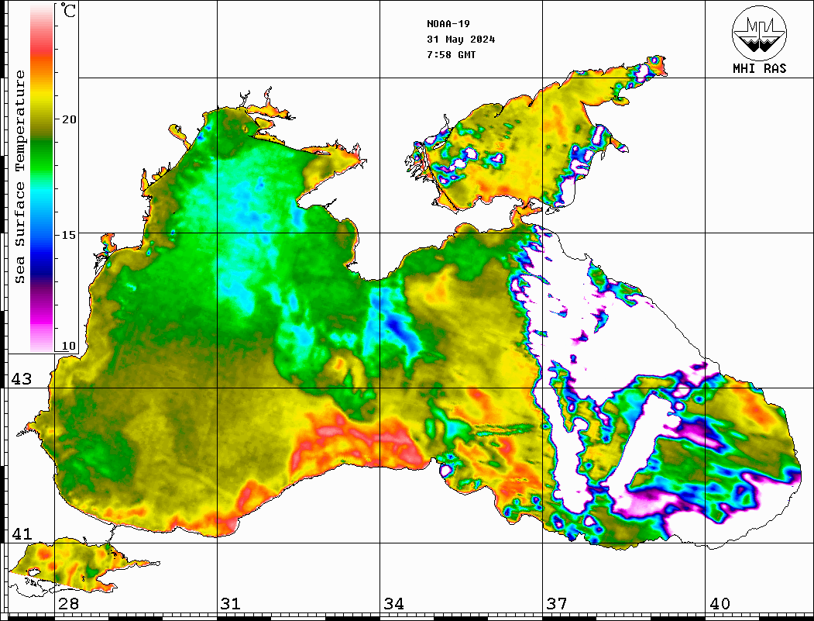Click the date '31 May 2024'
This screenshot has height=621, width=814.
click(461, 40)
